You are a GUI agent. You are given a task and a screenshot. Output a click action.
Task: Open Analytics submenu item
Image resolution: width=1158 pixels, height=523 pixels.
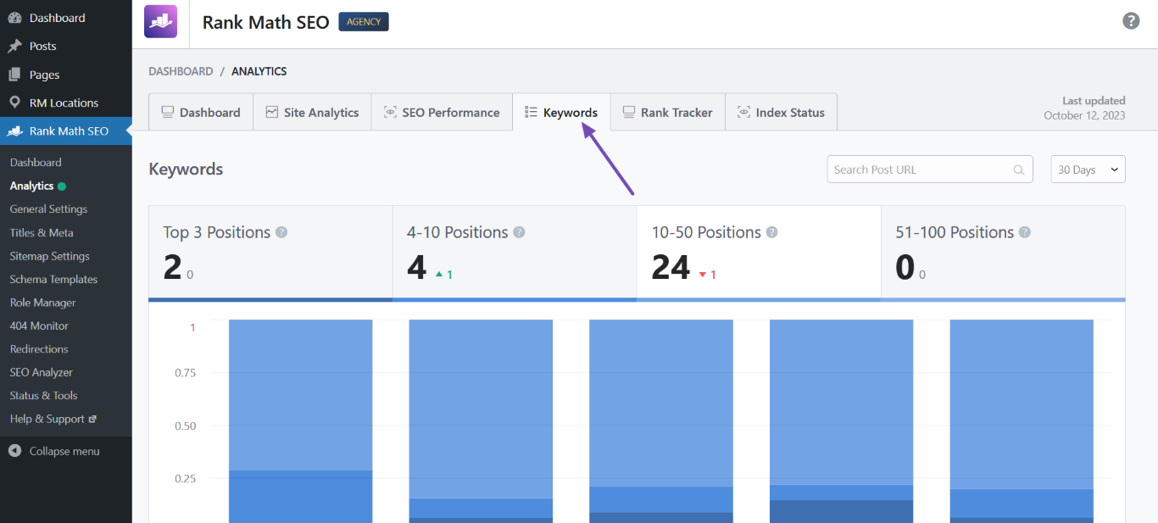pyautogui.click(x=31, y=186)
